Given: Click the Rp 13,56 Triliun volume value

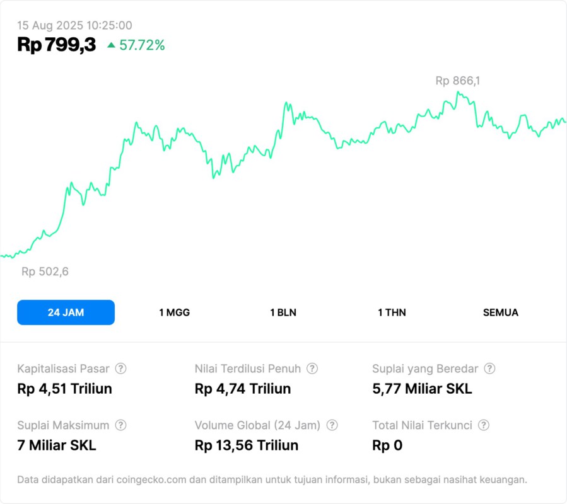Looking at the screenshot, I should (247, 445).
